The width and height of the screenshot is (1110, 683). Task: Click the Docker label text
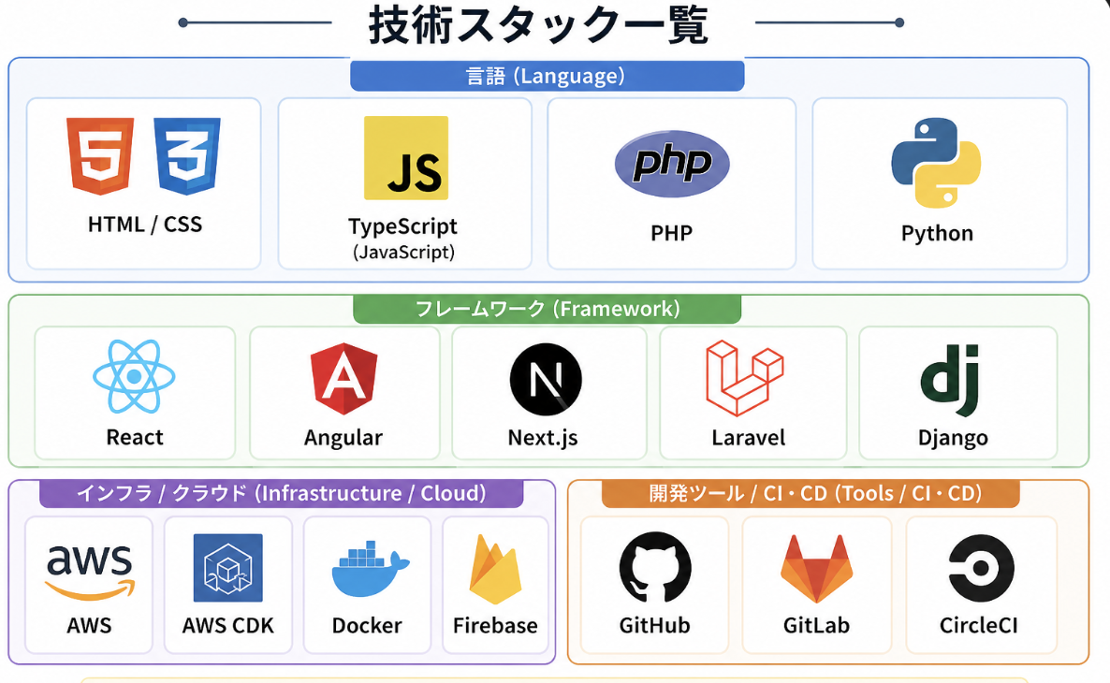point(367,626)
